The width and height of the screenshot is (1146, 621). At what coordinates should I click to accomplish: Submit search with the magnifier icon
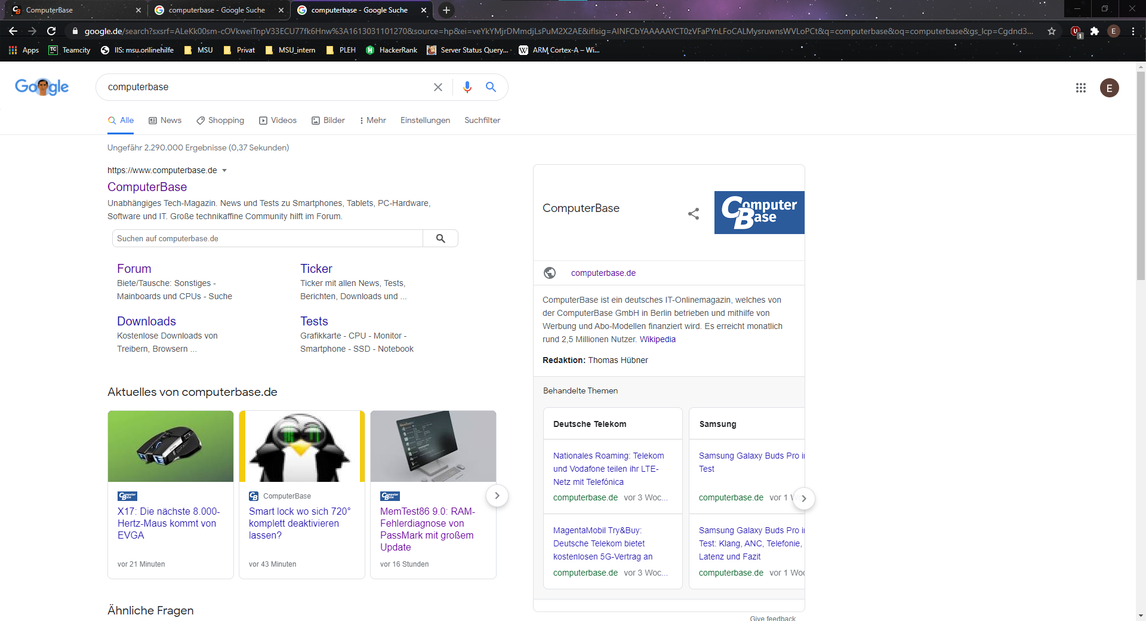491,87
